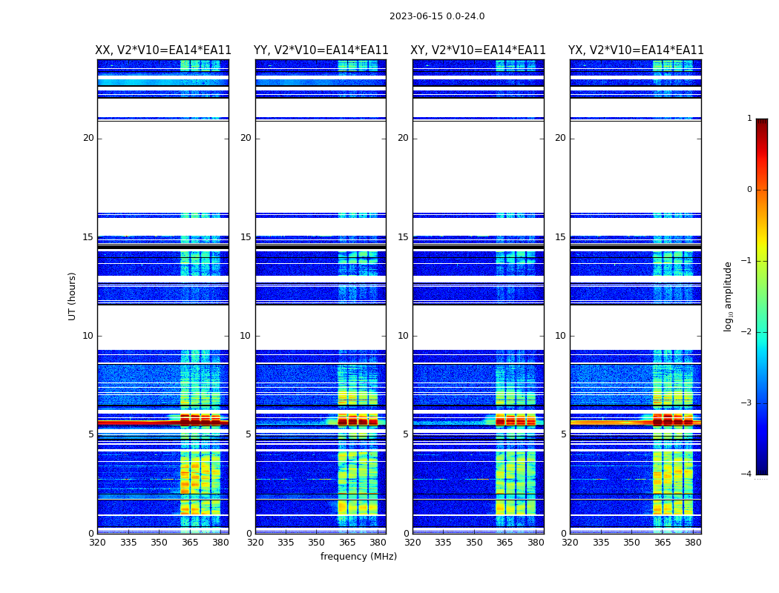Click the frequency (MHz) axis label
The height and width of the screenshot is (593, 779).
(x=358, y=556)
